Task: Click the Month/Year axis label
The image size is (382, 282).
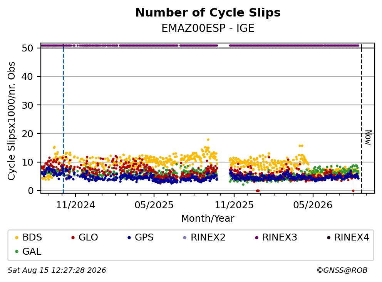Action: [208, 219]
